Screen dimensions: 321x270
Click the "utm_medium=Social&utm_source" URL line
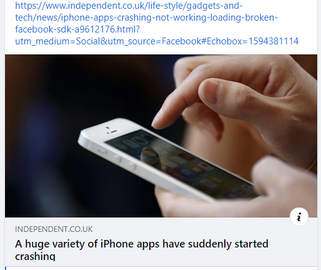[x=157, y=41]
